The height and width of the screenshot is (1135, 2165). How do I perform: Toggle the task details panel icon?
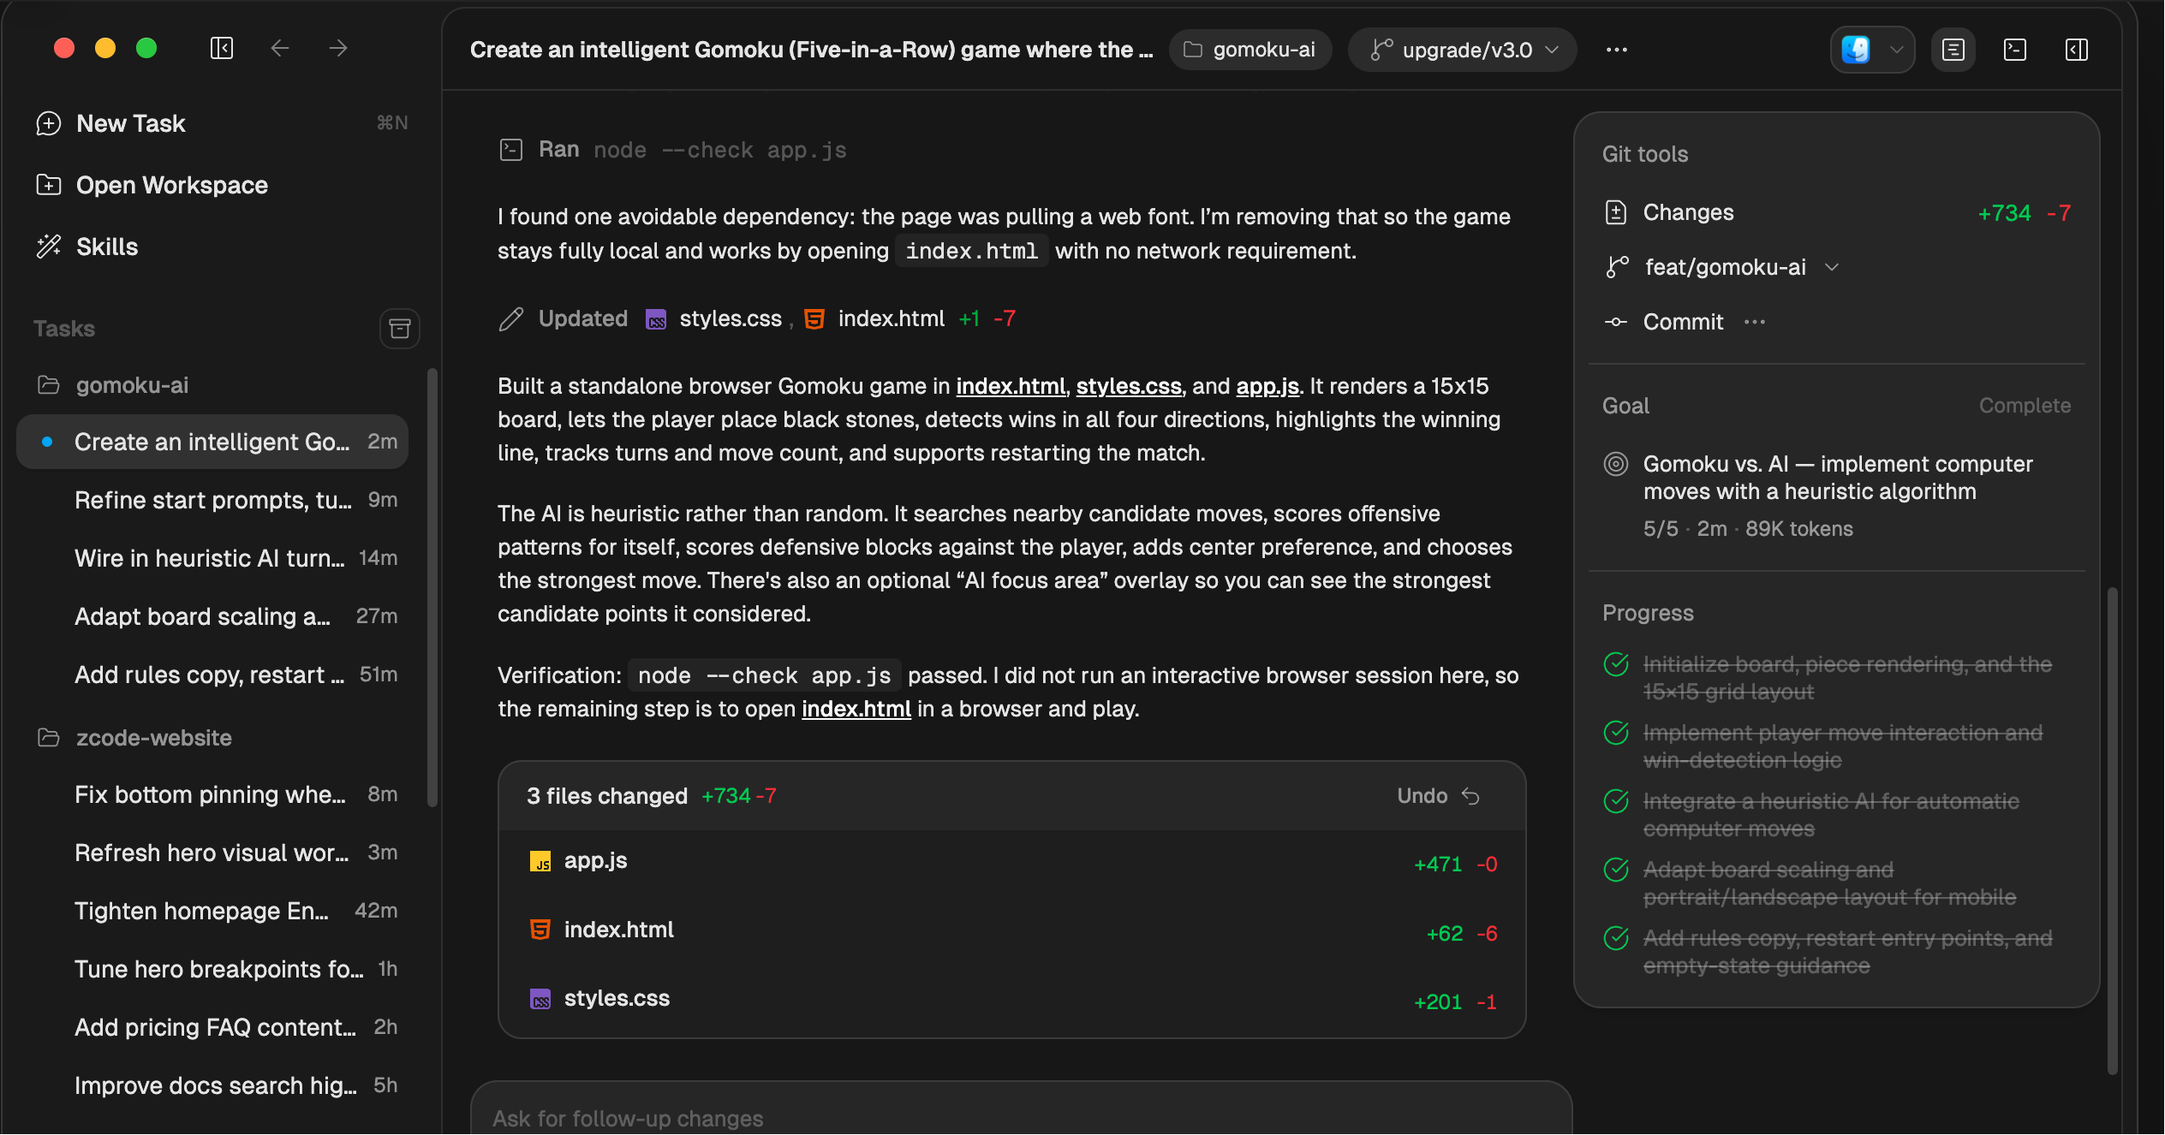pyautogui.click(x=1953, y=50)
